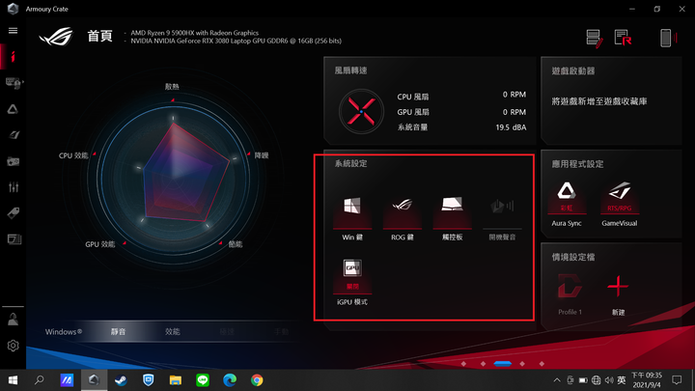Click the fan speed spinner graphic
Screen dimensions: 695x391
point(361,111)
